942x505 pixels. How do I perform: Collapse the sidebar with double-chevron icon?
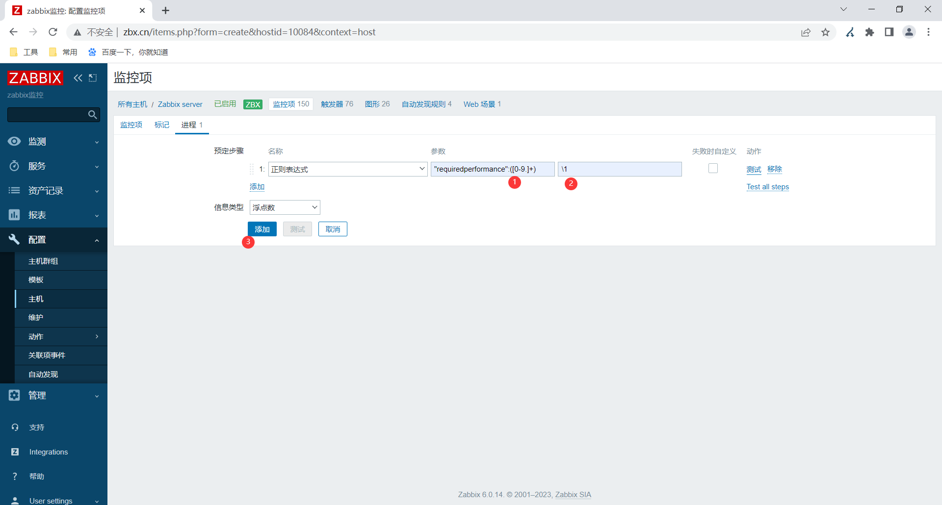[78, 78]
